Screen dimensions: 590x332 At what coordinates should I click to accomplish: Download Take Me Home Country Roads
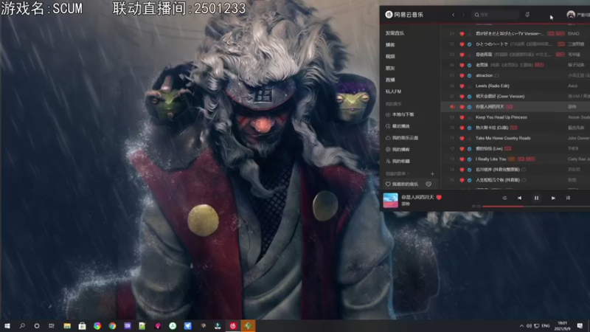pos(470,138)
